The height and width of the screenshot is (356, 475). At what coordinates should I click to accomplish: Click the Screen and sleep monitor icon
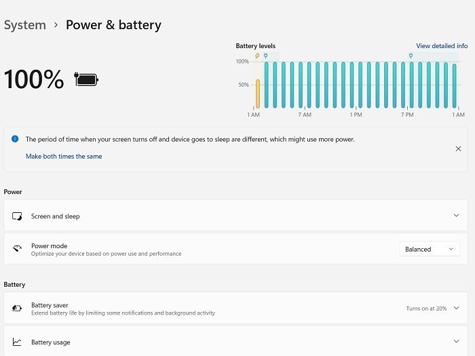click(x=17, y=216)
